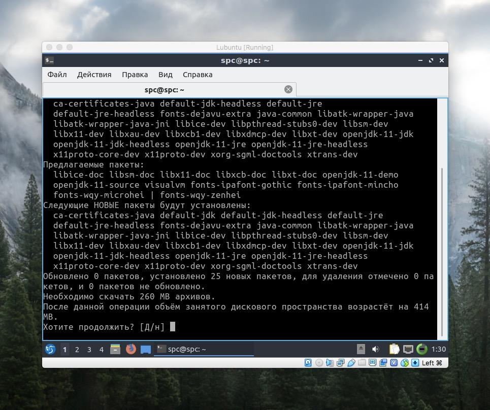Click the green status icon beside the clock
This screenshot has height=410, width=490.
pyautogui.click(x=422, y=349)
